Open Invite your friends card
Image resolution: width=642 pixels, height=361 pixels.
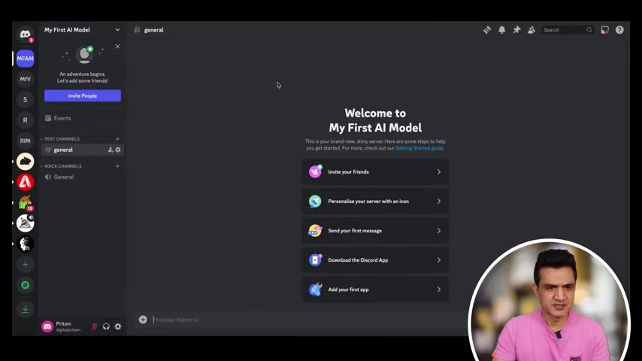coord(375,172)
